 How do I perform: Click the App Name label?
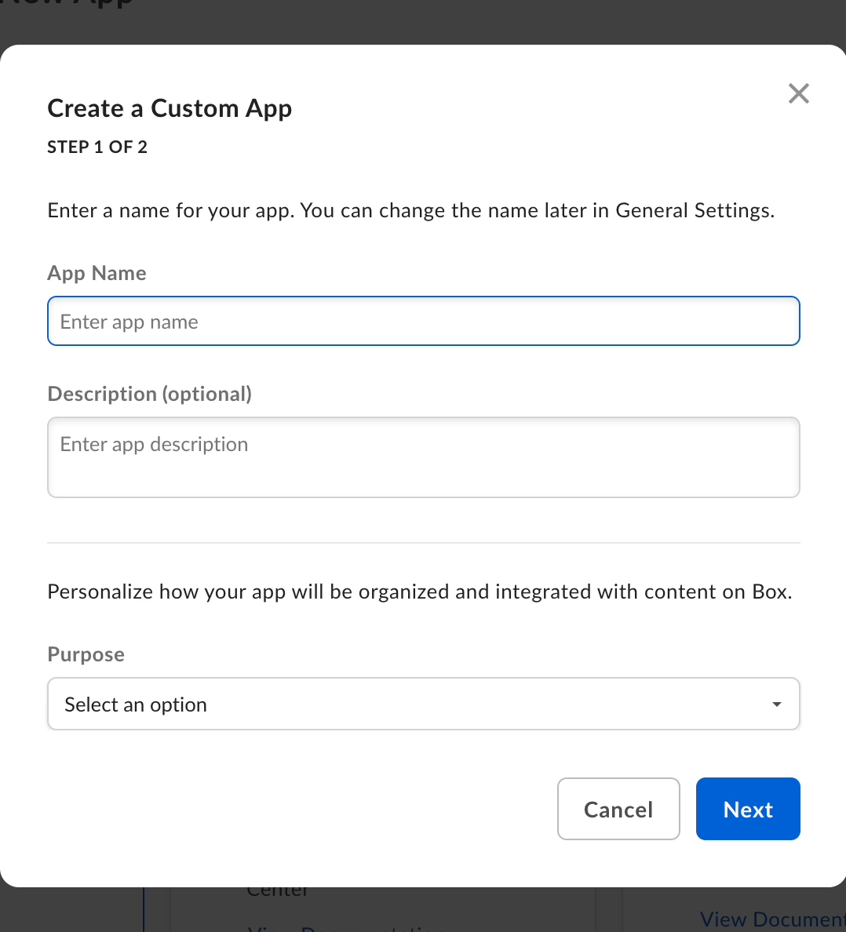pos(97,273)
